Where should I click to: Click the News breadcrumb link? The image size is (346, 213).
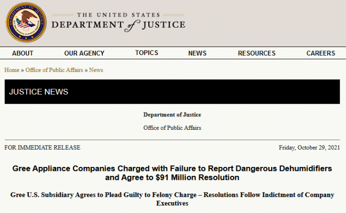click(96, 70)
